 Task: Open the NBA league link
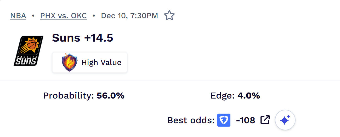click(x=18, y=16)
